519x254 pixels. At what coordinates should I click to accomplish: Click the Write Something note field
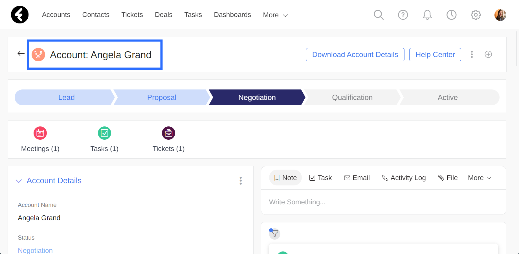(x=383, y=202)
